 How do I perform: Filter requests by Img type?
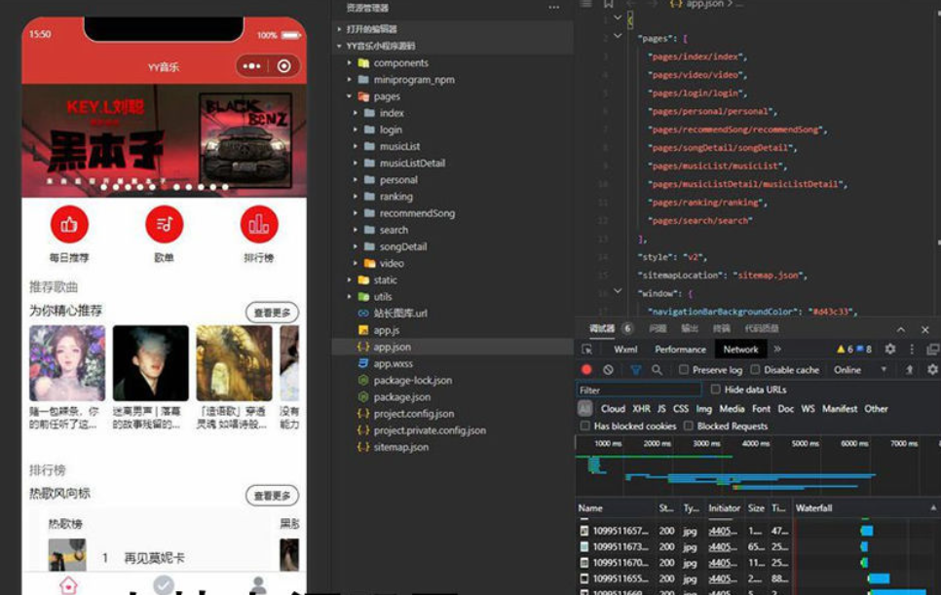click(704, 408)
